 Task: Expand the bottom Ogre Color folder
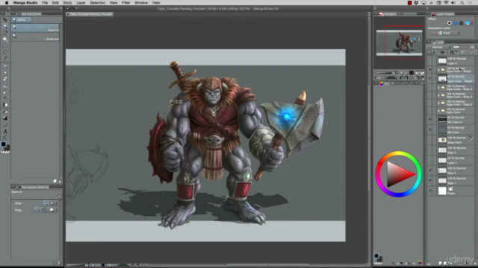tap(439, 111)
